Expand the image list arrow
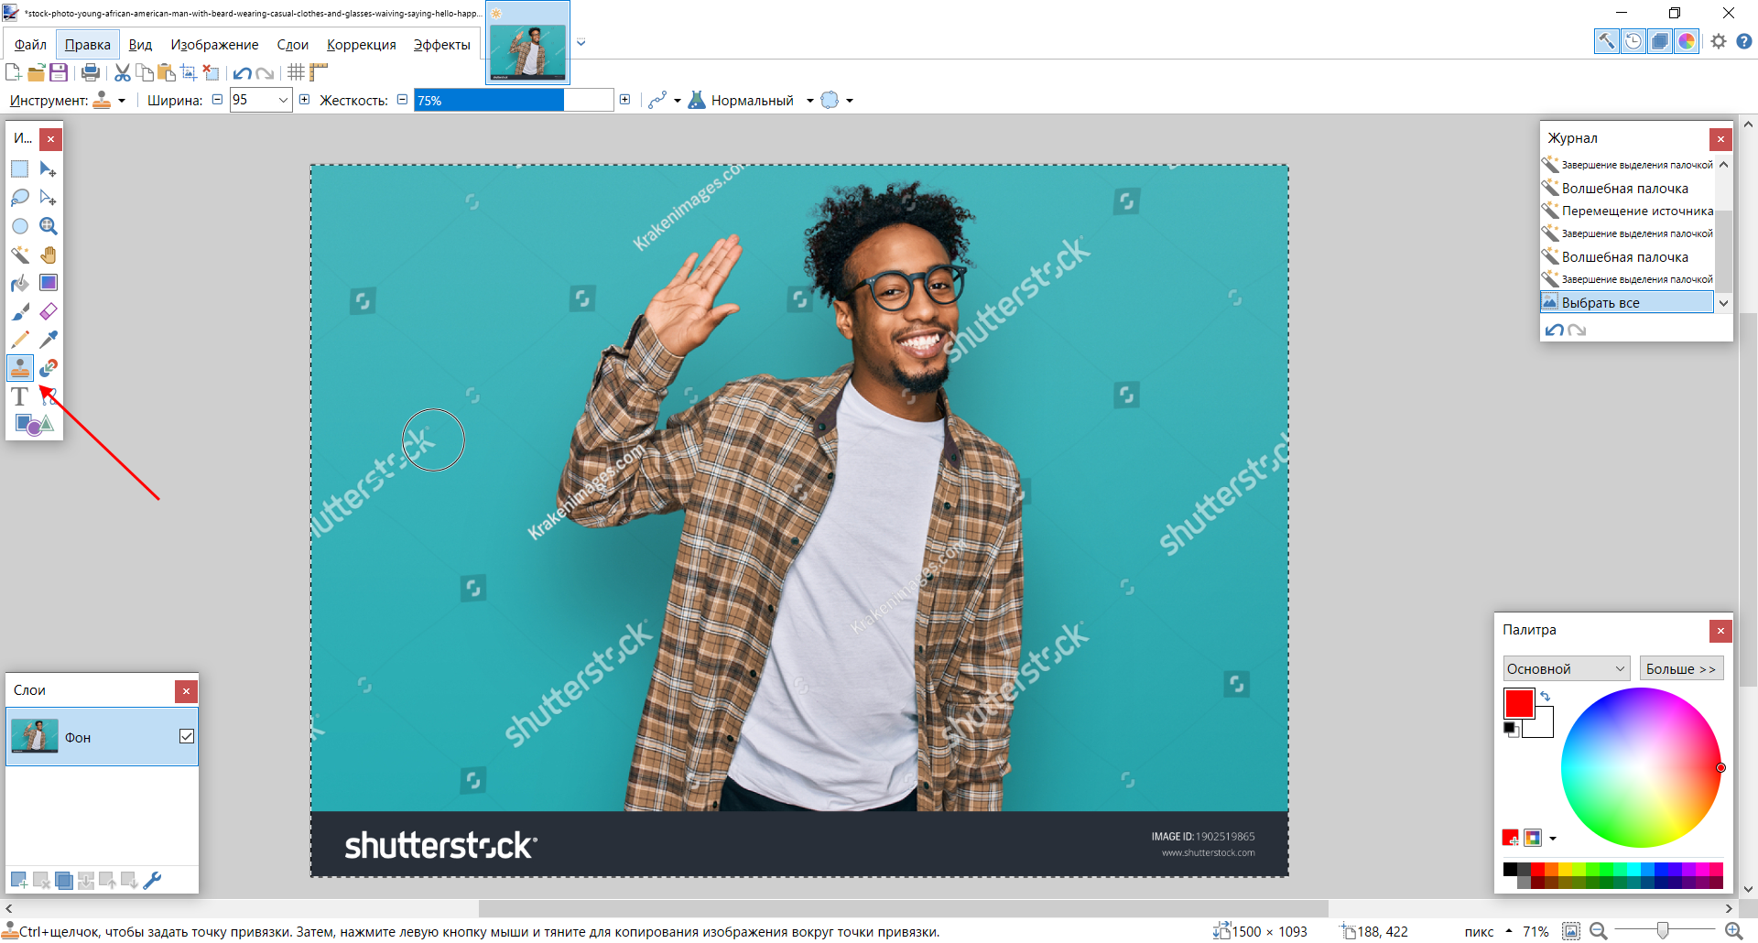 coord(581,42)
